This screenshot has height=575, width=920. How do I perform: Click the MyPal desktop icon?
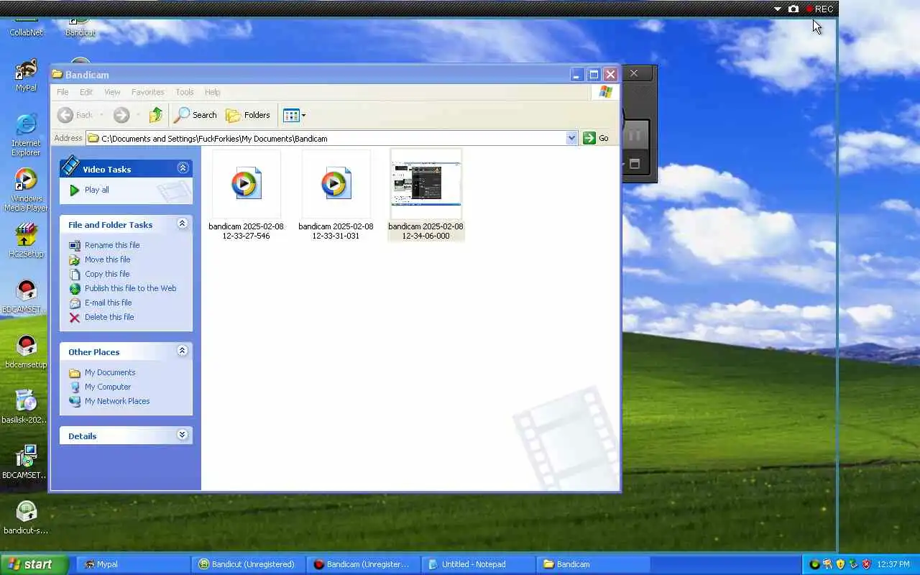pyautogui.click(x=27, y=75)
